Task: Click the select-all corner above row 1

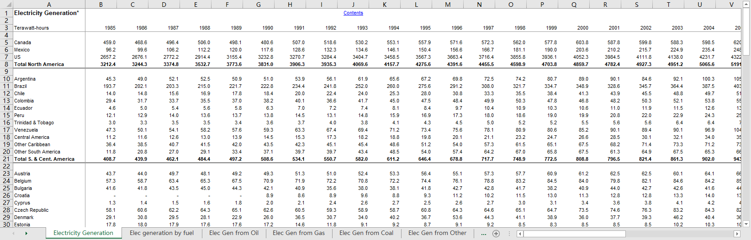Action: click(6, 5)
